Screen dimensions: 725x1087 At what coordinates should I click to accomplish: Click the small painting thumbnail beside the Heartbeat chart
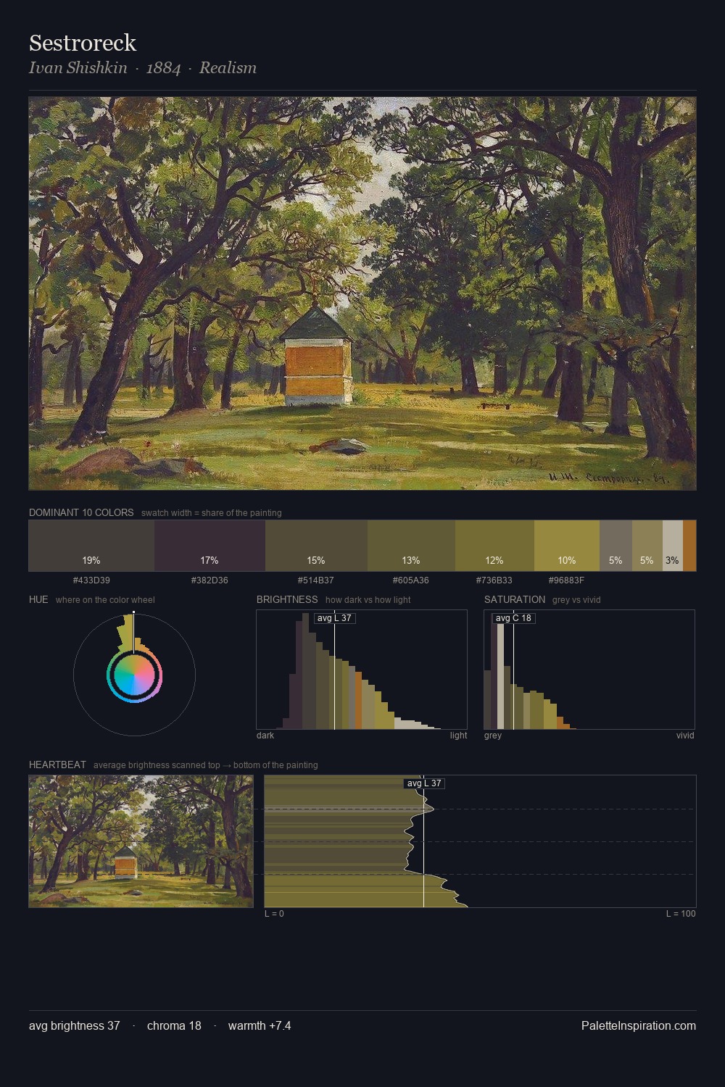tap(141, 841)
